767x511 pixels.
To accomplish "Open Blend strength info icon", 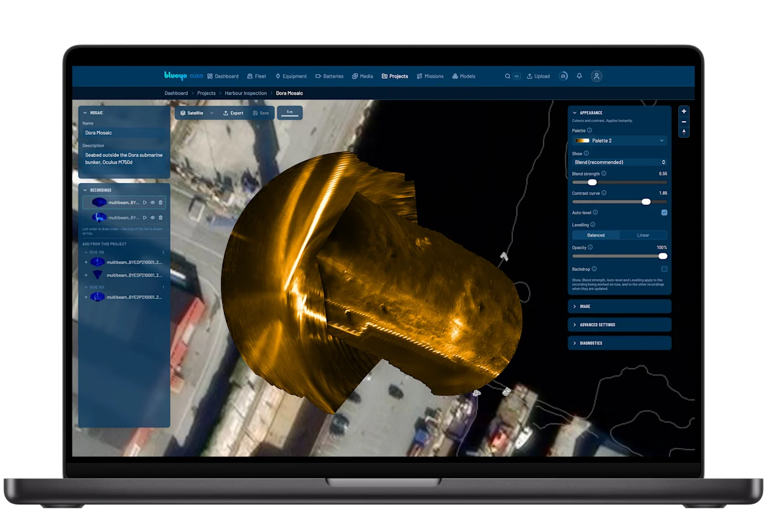I will [603, 174].
